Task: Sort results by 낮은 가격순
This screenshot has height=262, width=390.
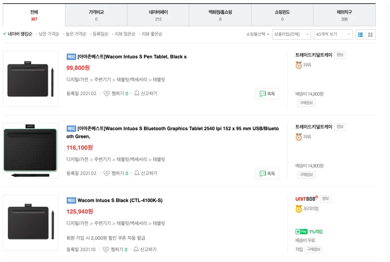Action: 49,34
